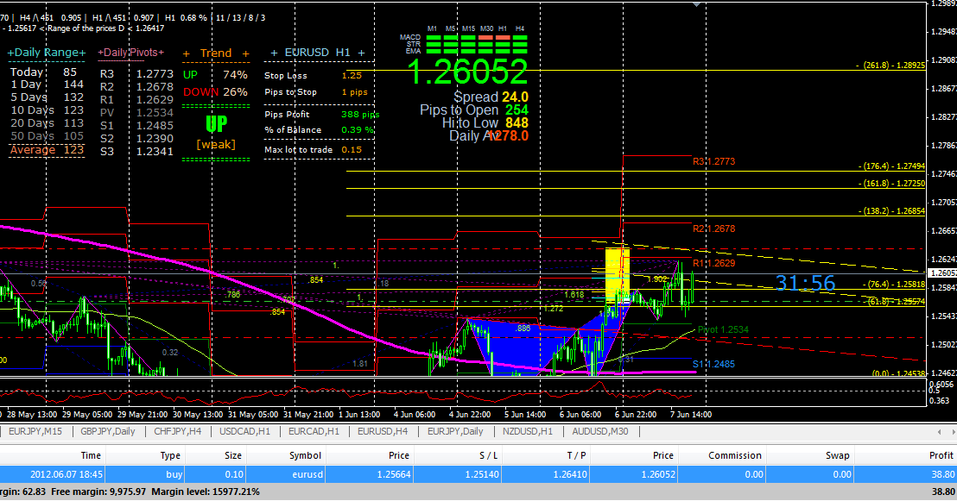Click the T / P column header

point(576,455)
